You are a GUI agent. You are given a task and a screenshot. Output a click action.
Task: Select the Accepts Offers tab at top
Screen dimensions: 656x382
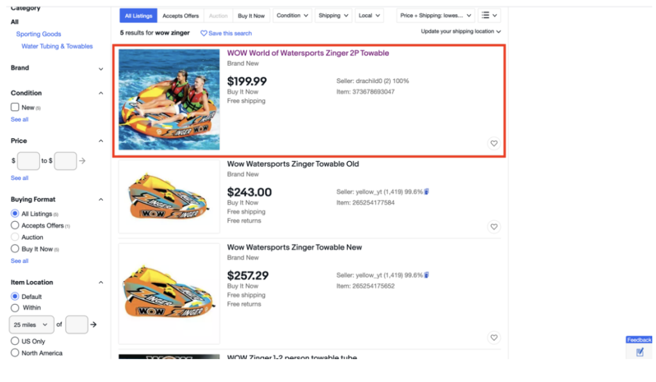[181, 15]
